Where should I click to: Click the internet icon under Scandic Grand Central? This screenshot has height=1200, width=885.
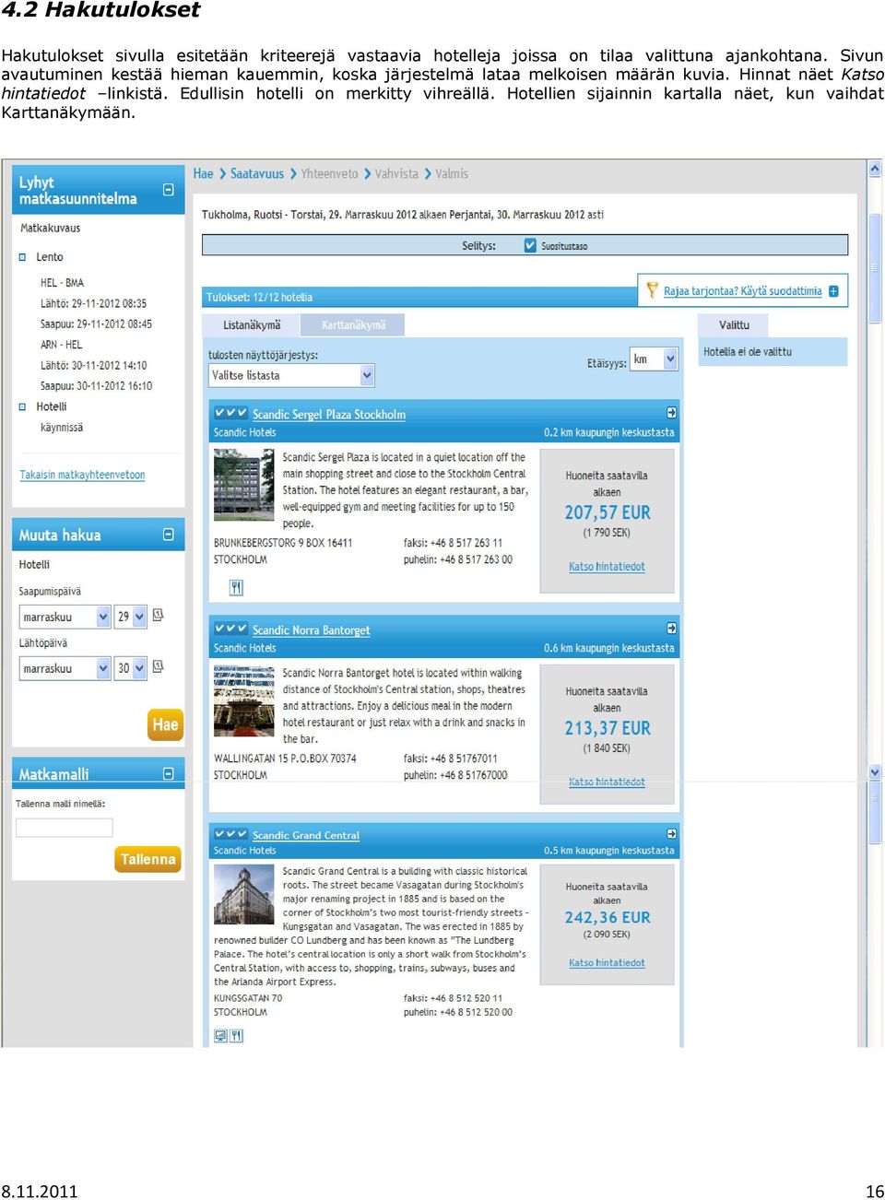pyautogui.click(x=220, y=1036)
